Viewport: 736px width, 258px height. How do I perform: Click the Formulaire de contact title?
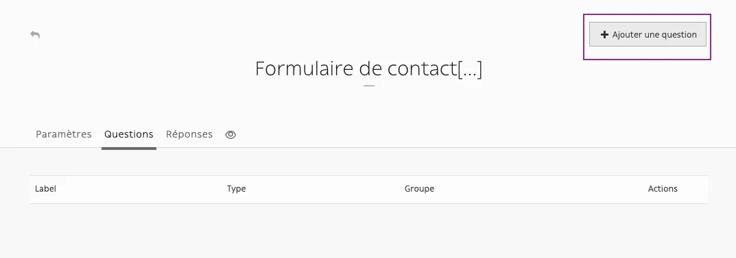[x=368, y=69]
